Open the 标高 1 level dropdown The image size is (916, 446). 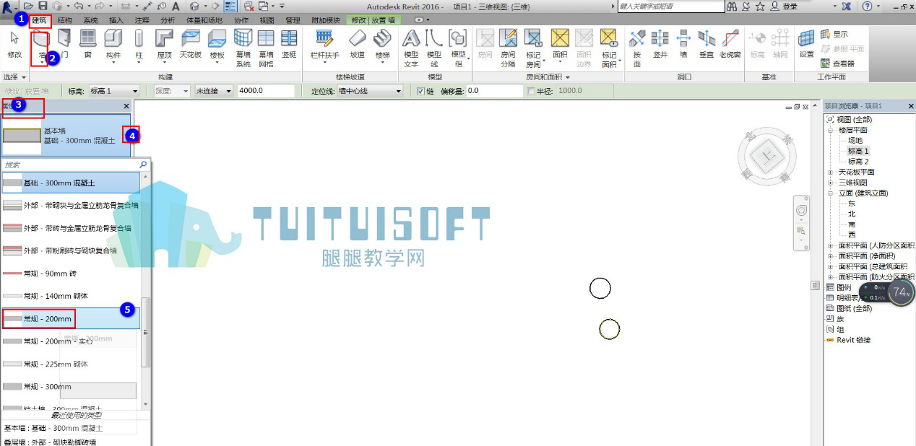click(x=114, y=91)
